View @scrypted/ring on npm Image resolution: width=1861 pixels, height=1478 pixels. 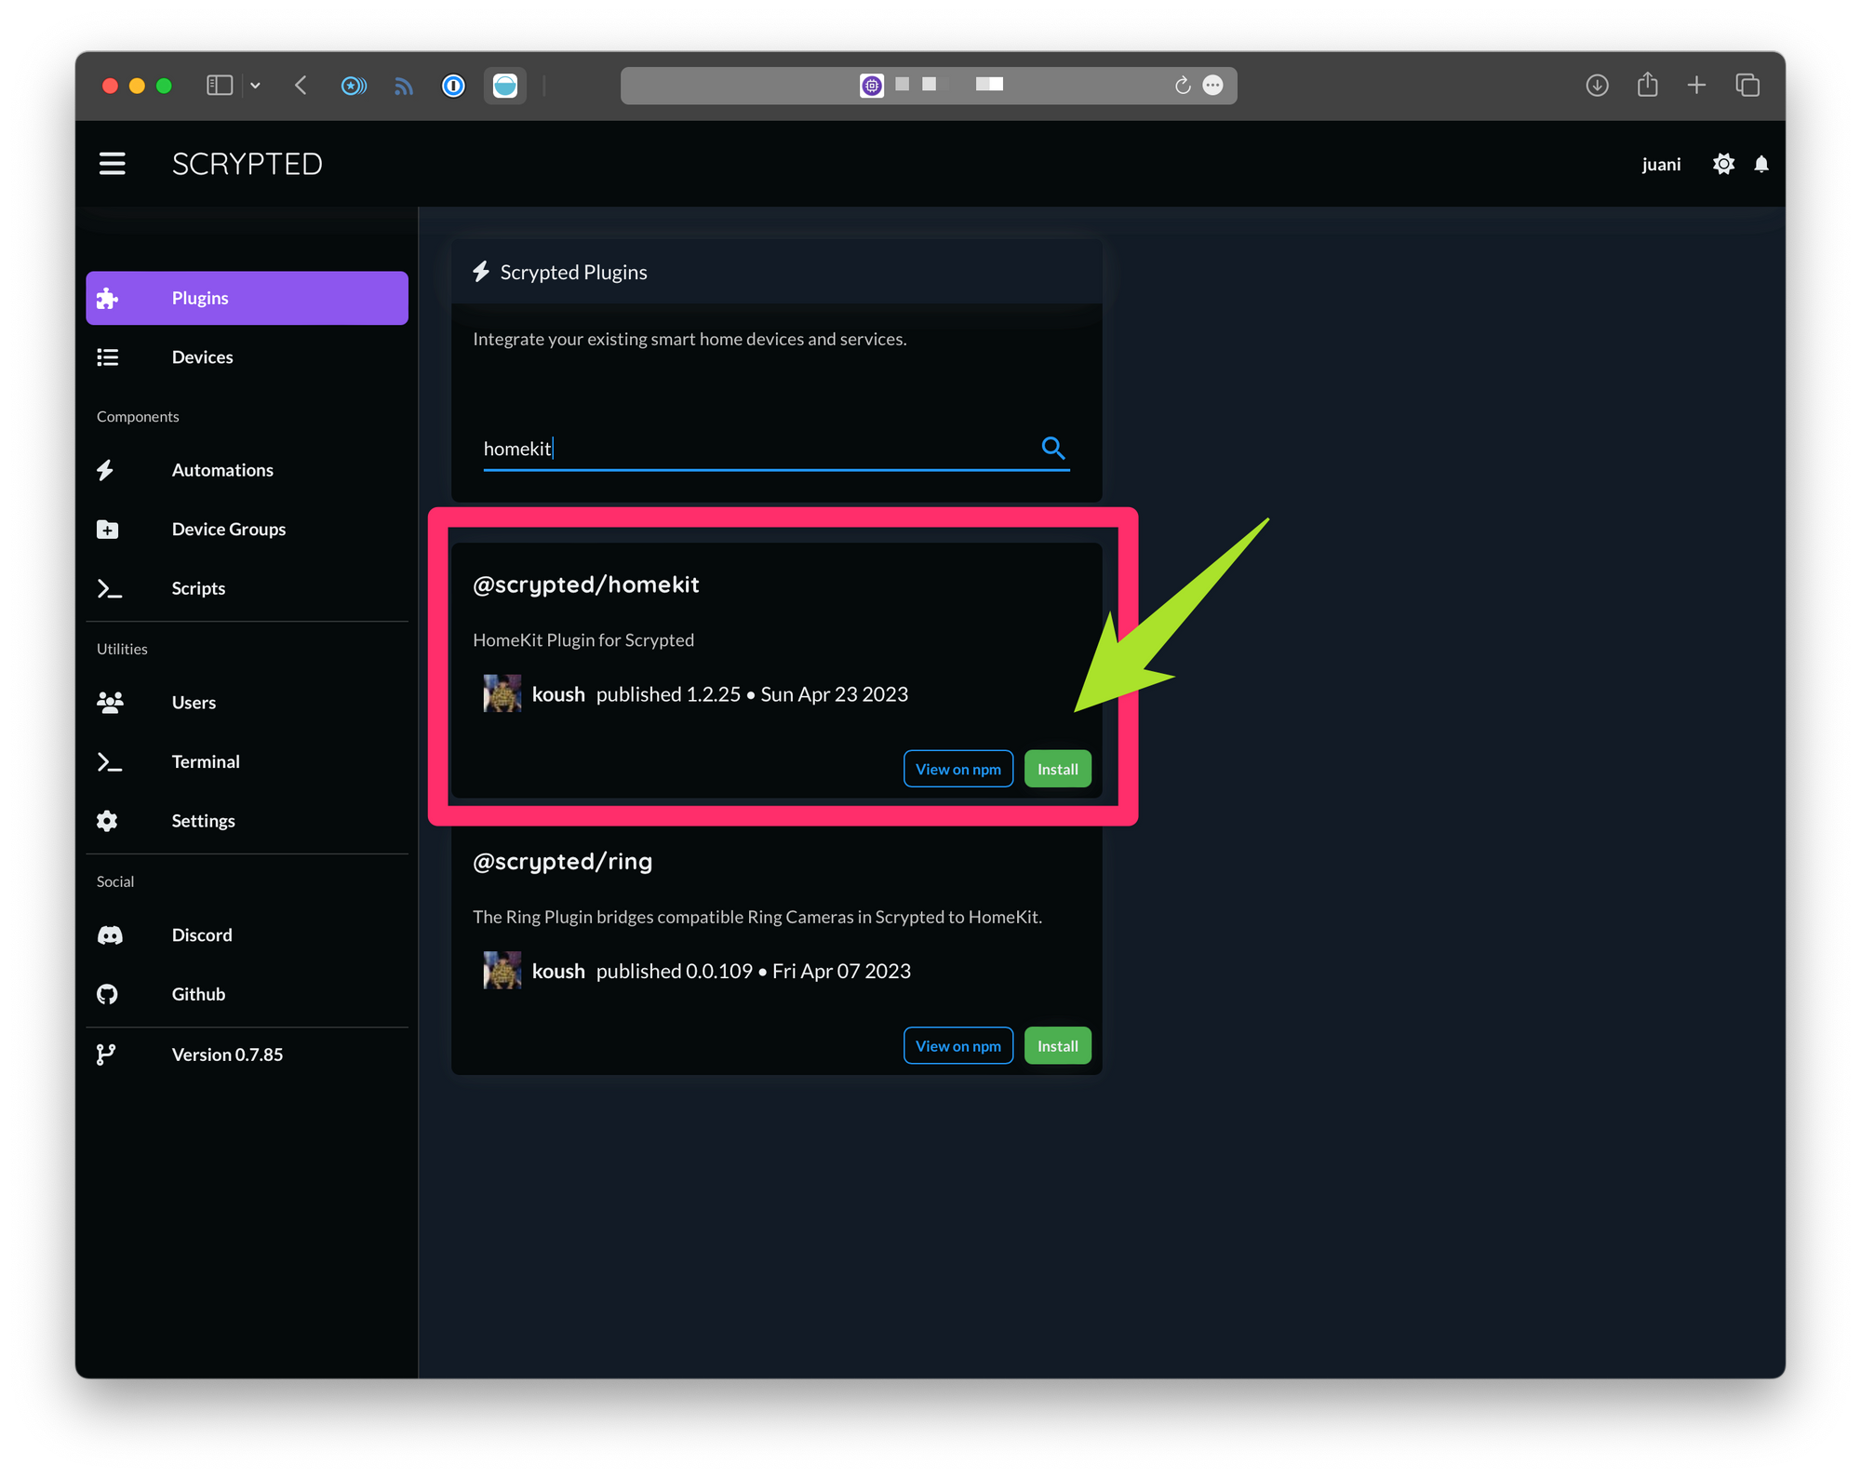pyautogui.click(x=958, y=1046)
